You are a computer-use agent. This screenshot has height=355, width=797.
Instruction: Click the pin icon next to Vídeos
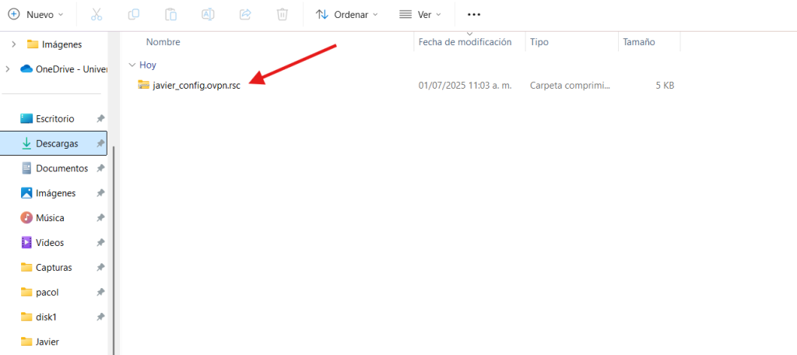coord(100,243)
